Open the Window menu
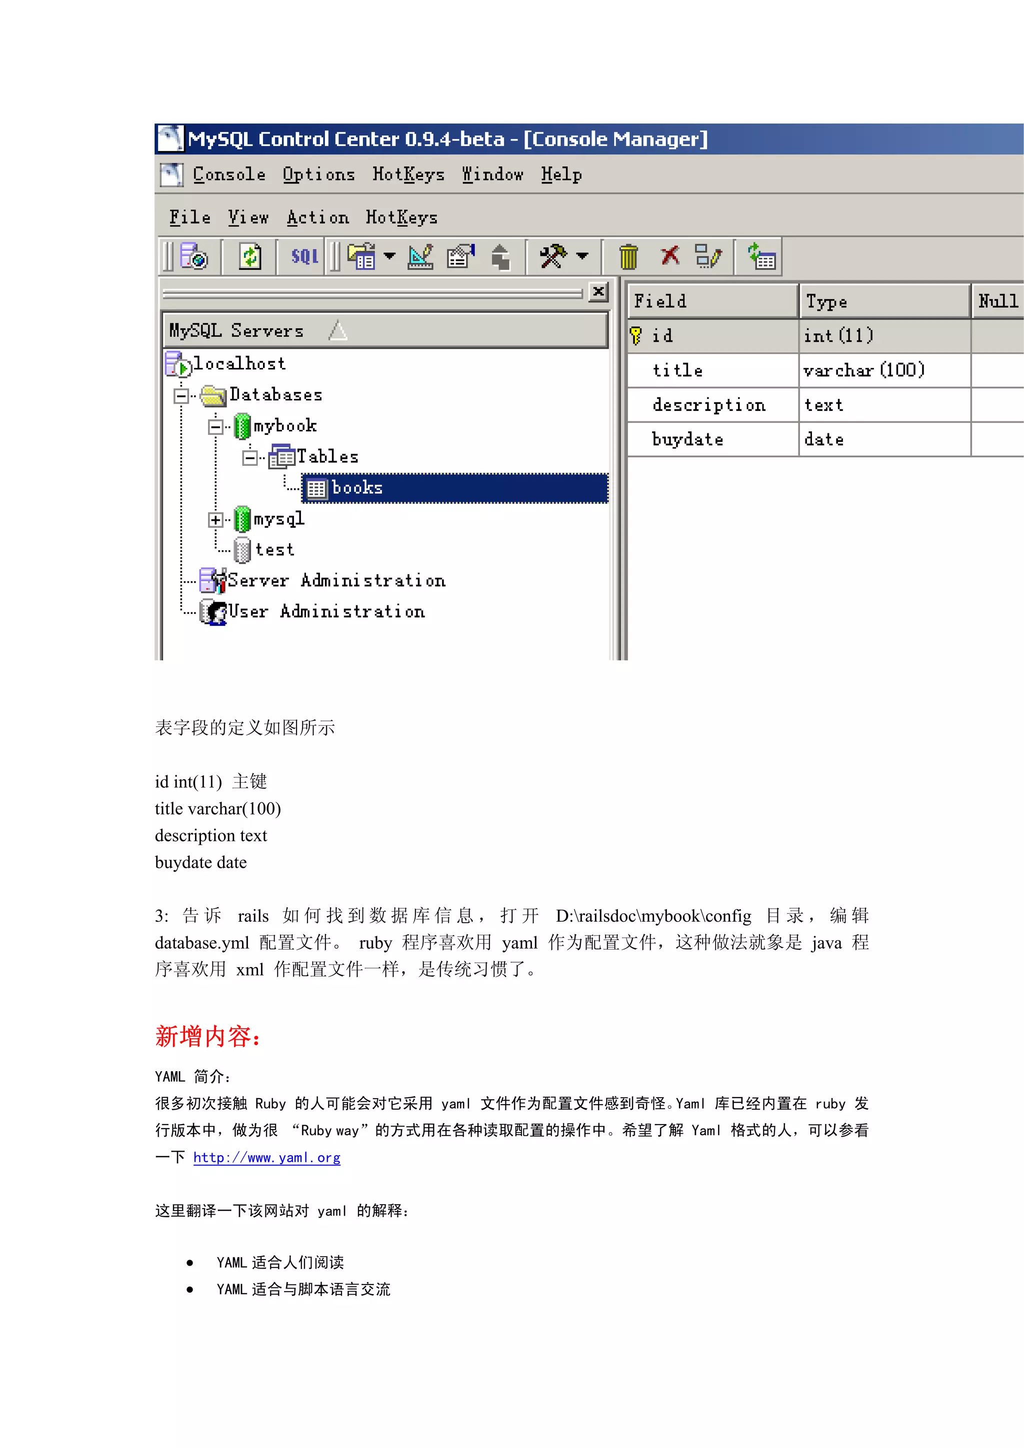The width and height of the screenshot is (1024, 1448). [x=492, y=175]
